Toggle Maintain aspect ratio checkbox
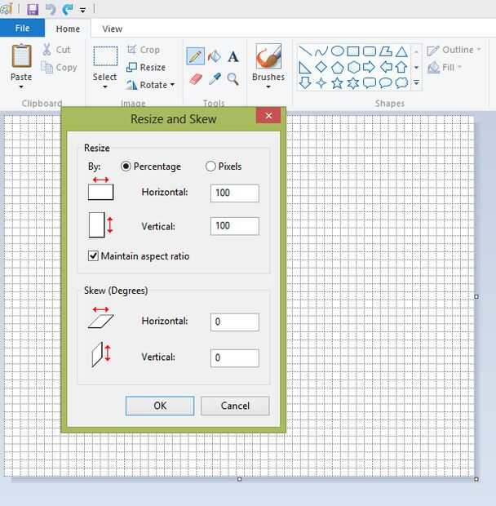Image resolution: width=496 pixels, height=506 pixels. pos(93,256)
